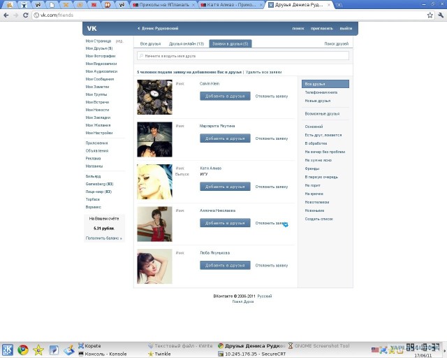Add Люба Якунькова as a friend
The width and height of the screenshot is (447, 358).
(x=225, y=265)
